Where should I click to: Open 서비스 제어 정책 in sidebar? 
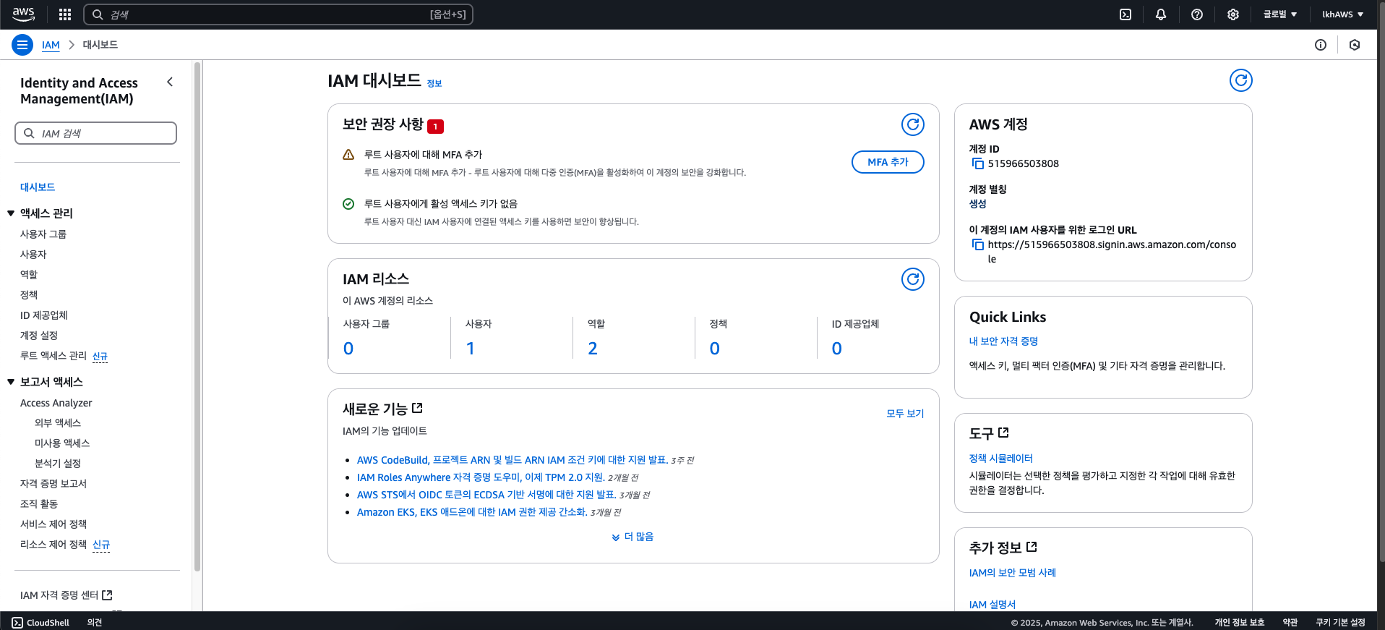coord(53,524)
